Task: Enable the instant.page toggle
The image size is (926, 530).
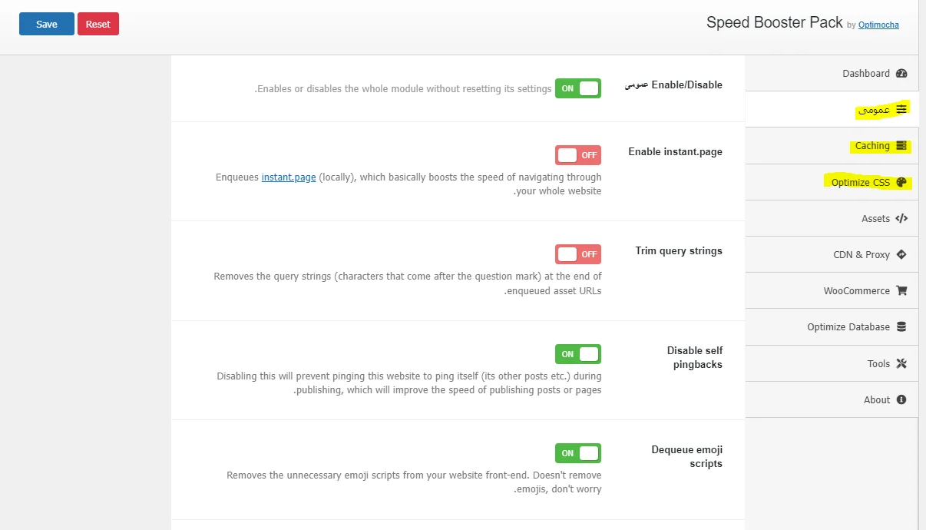Action: coord(577,155)
